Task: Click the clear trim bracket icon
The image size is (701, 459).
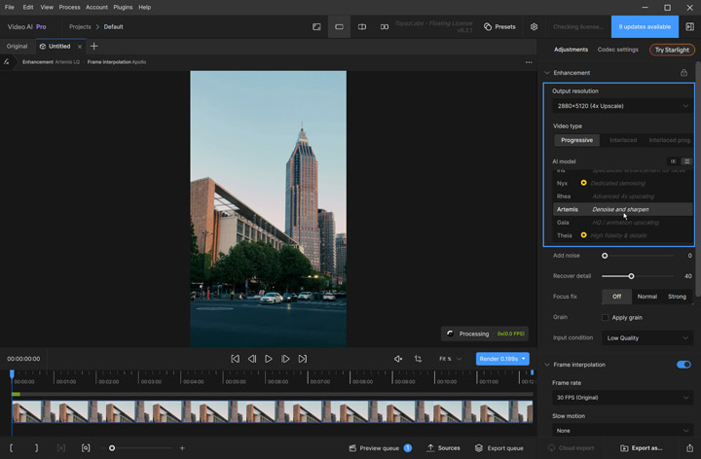Action: coord(61,448)
